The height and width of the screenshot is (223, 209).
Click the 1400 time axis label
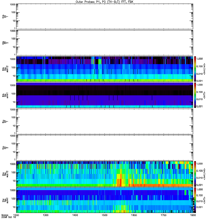tap(75, 215)
